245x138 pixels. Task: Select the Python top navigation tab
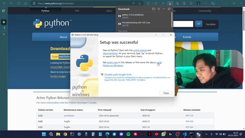[x=45, y=11]
